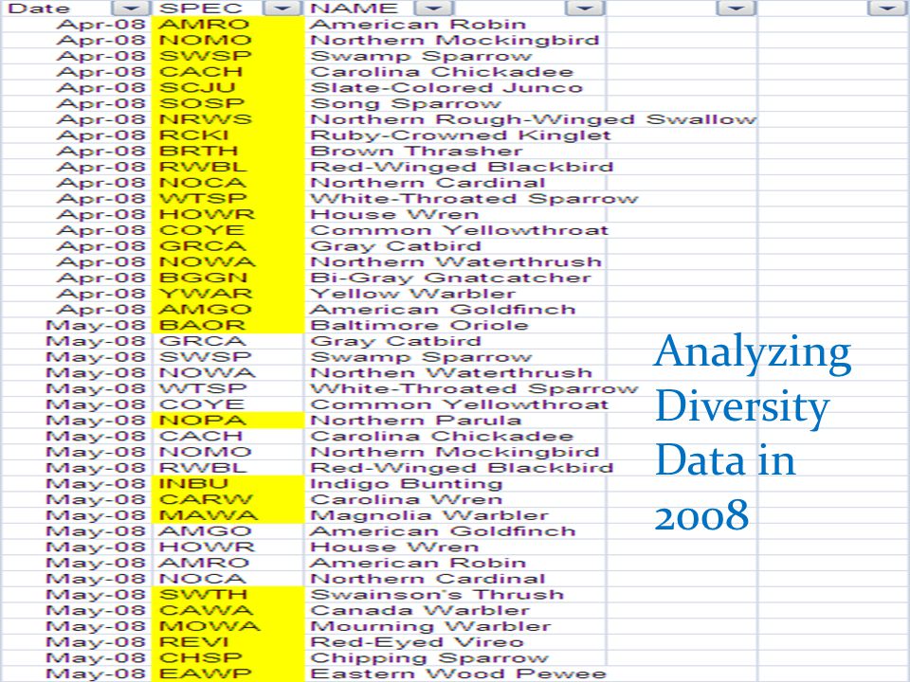Select the SWTH code cell
The width and height of the screenshot is (910, 682).
227,595
